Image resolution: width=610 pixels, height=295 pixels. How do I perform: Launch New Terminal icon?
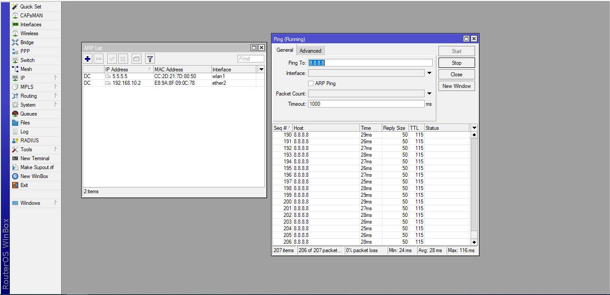[15, 158]
